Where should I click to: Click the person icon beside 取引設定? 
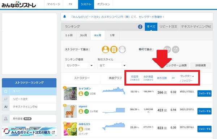click(6, 118)
